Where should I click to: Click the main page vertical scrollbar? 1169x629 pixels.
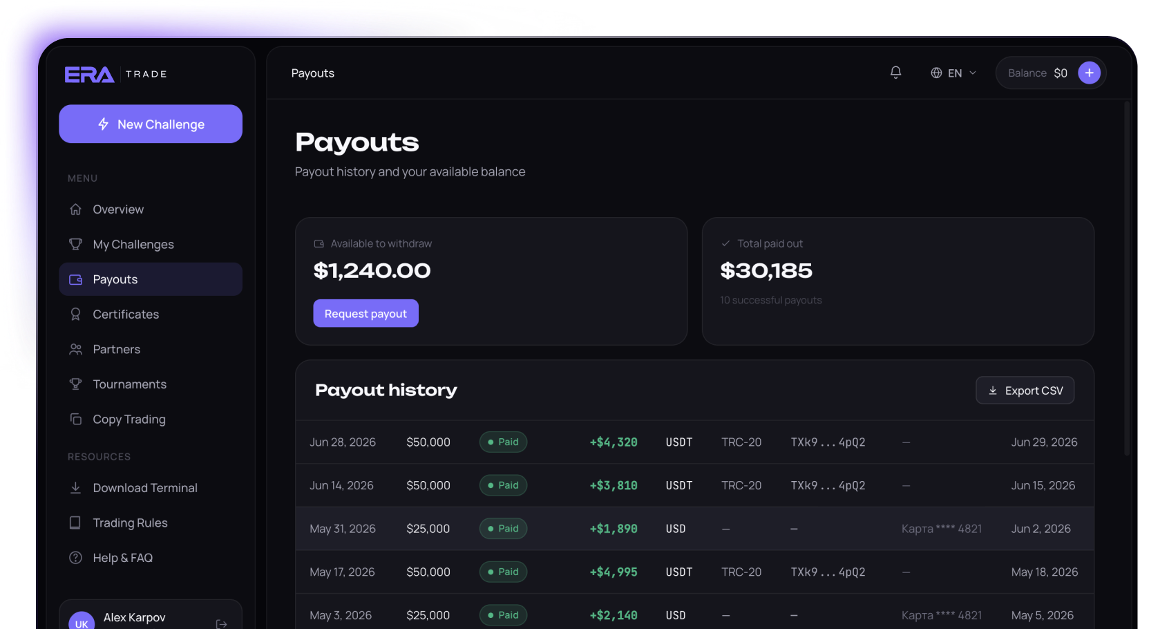coord(1127,276)
